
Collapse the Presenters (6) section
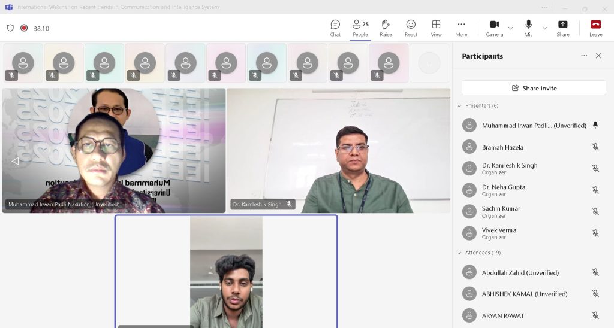[x=460, y=106]
